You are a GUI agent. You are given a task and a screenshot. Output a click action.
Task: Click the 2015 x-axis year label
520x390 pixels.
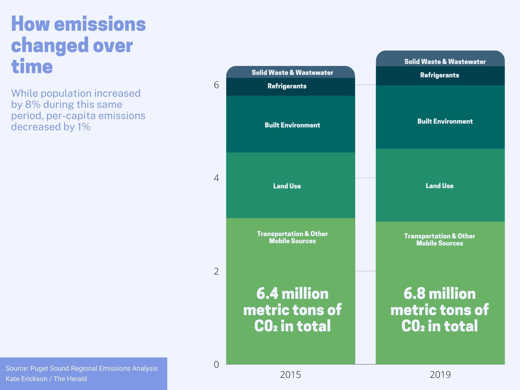pos(290,375)
